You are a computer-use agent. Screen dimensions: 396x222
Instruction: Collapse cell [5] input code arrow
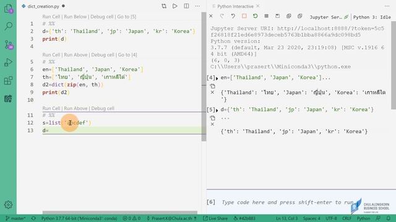pos(217,110)
